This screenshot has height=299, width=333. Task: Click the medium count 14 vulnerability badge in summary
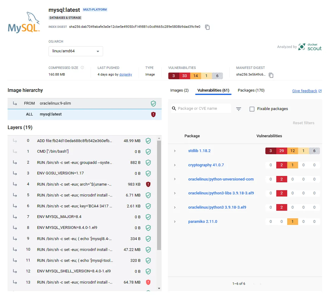click(x=196, y=76)
